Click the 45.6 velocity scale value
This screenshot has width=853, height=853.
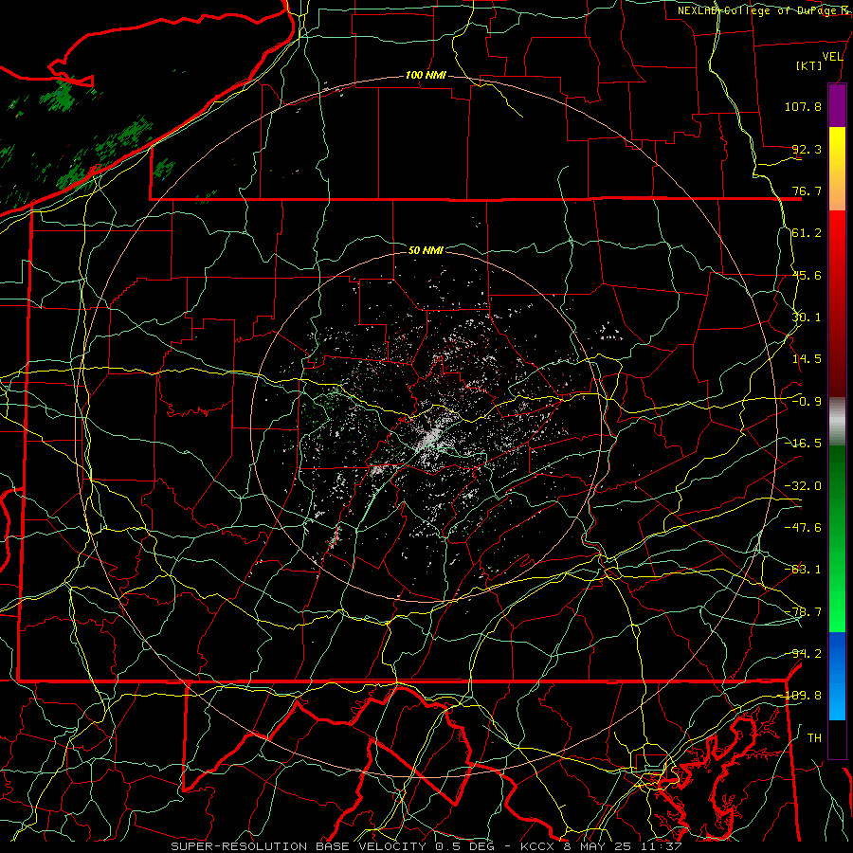[807, 275]
